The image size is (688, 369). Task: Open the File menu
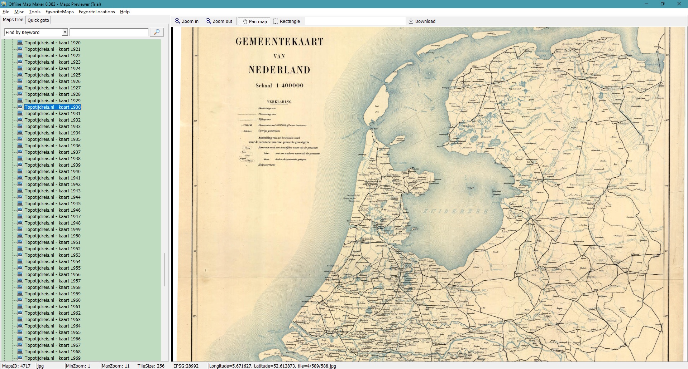point(6,12)
